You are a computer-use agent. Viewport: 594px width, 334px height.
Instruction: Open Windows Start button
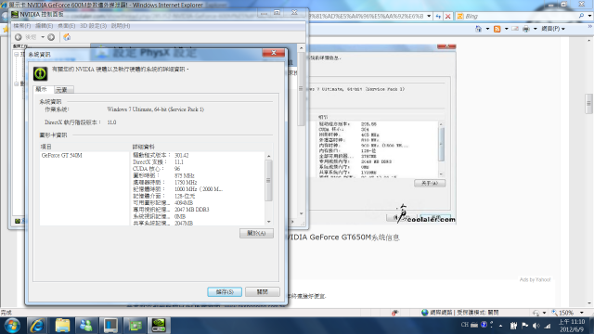click(12, 326)
